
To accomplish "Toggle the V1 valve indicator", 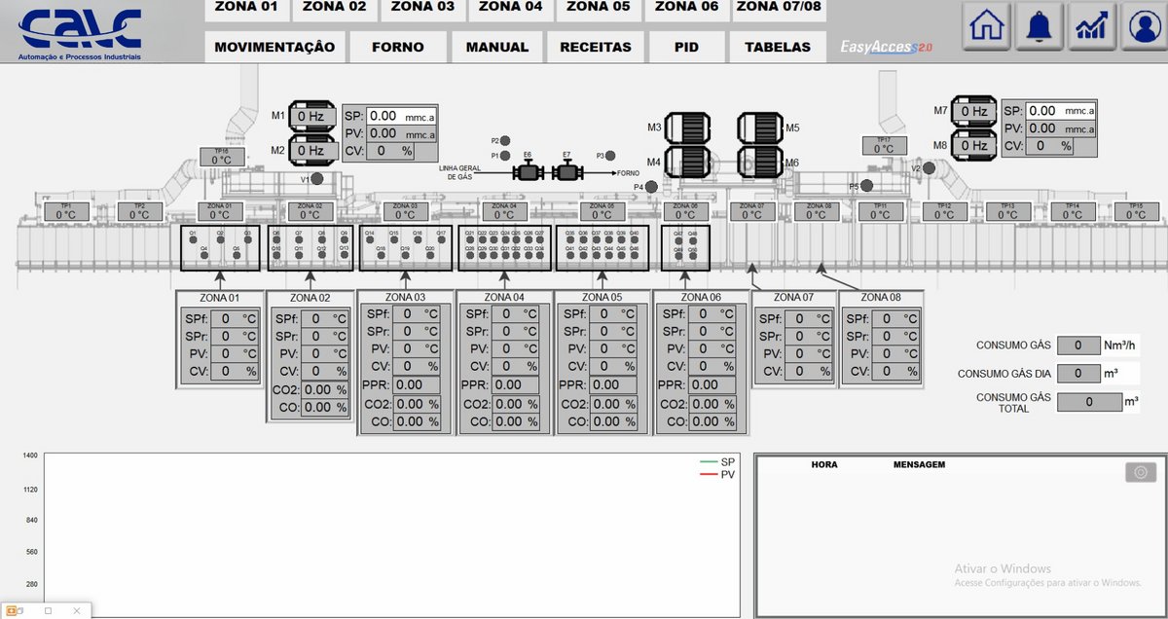I will click(x=317, y=179).
